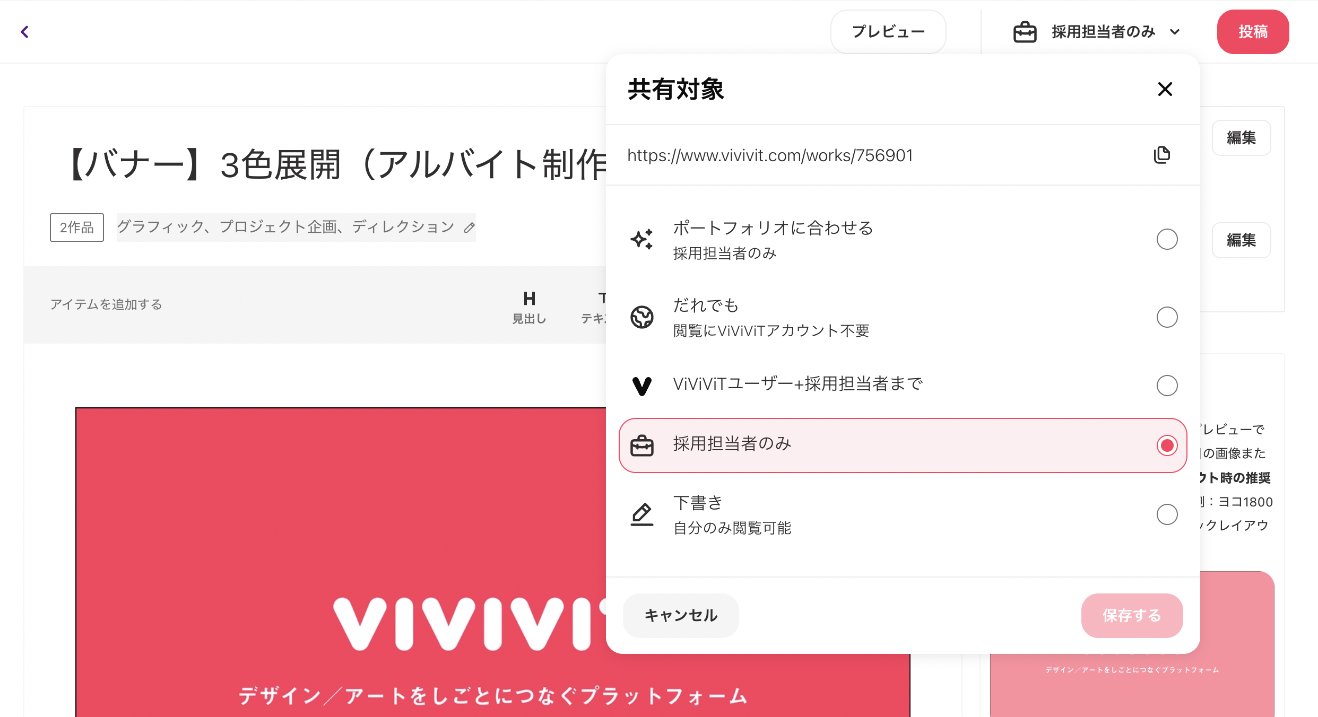
Task: Click the 共有対象 dialog heading
Action: (675, 89)
